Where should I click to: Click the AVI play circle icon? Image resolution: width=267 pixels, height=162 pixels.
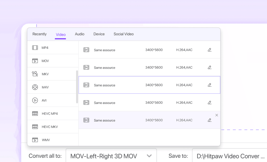coord(35,100)
